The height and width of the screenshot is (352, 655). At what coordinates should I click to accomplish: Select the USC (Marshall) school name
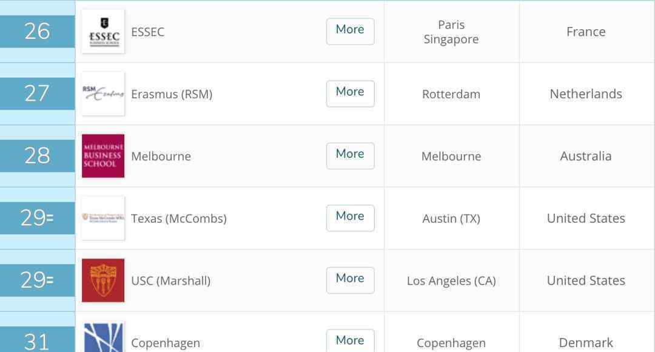point(171,281)
